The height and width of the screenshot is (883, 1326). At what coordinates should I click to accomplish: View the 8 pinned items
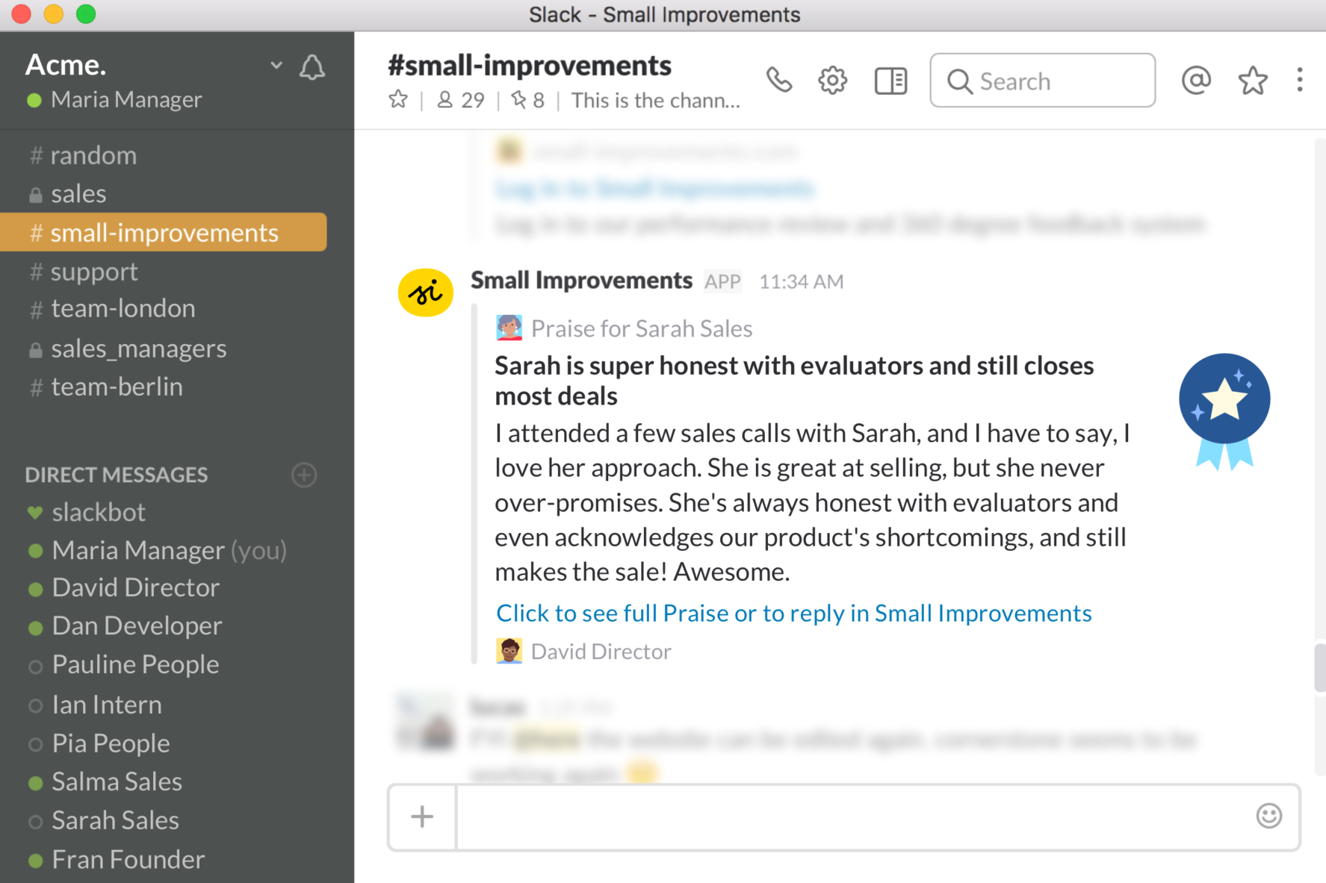(527, 100)
